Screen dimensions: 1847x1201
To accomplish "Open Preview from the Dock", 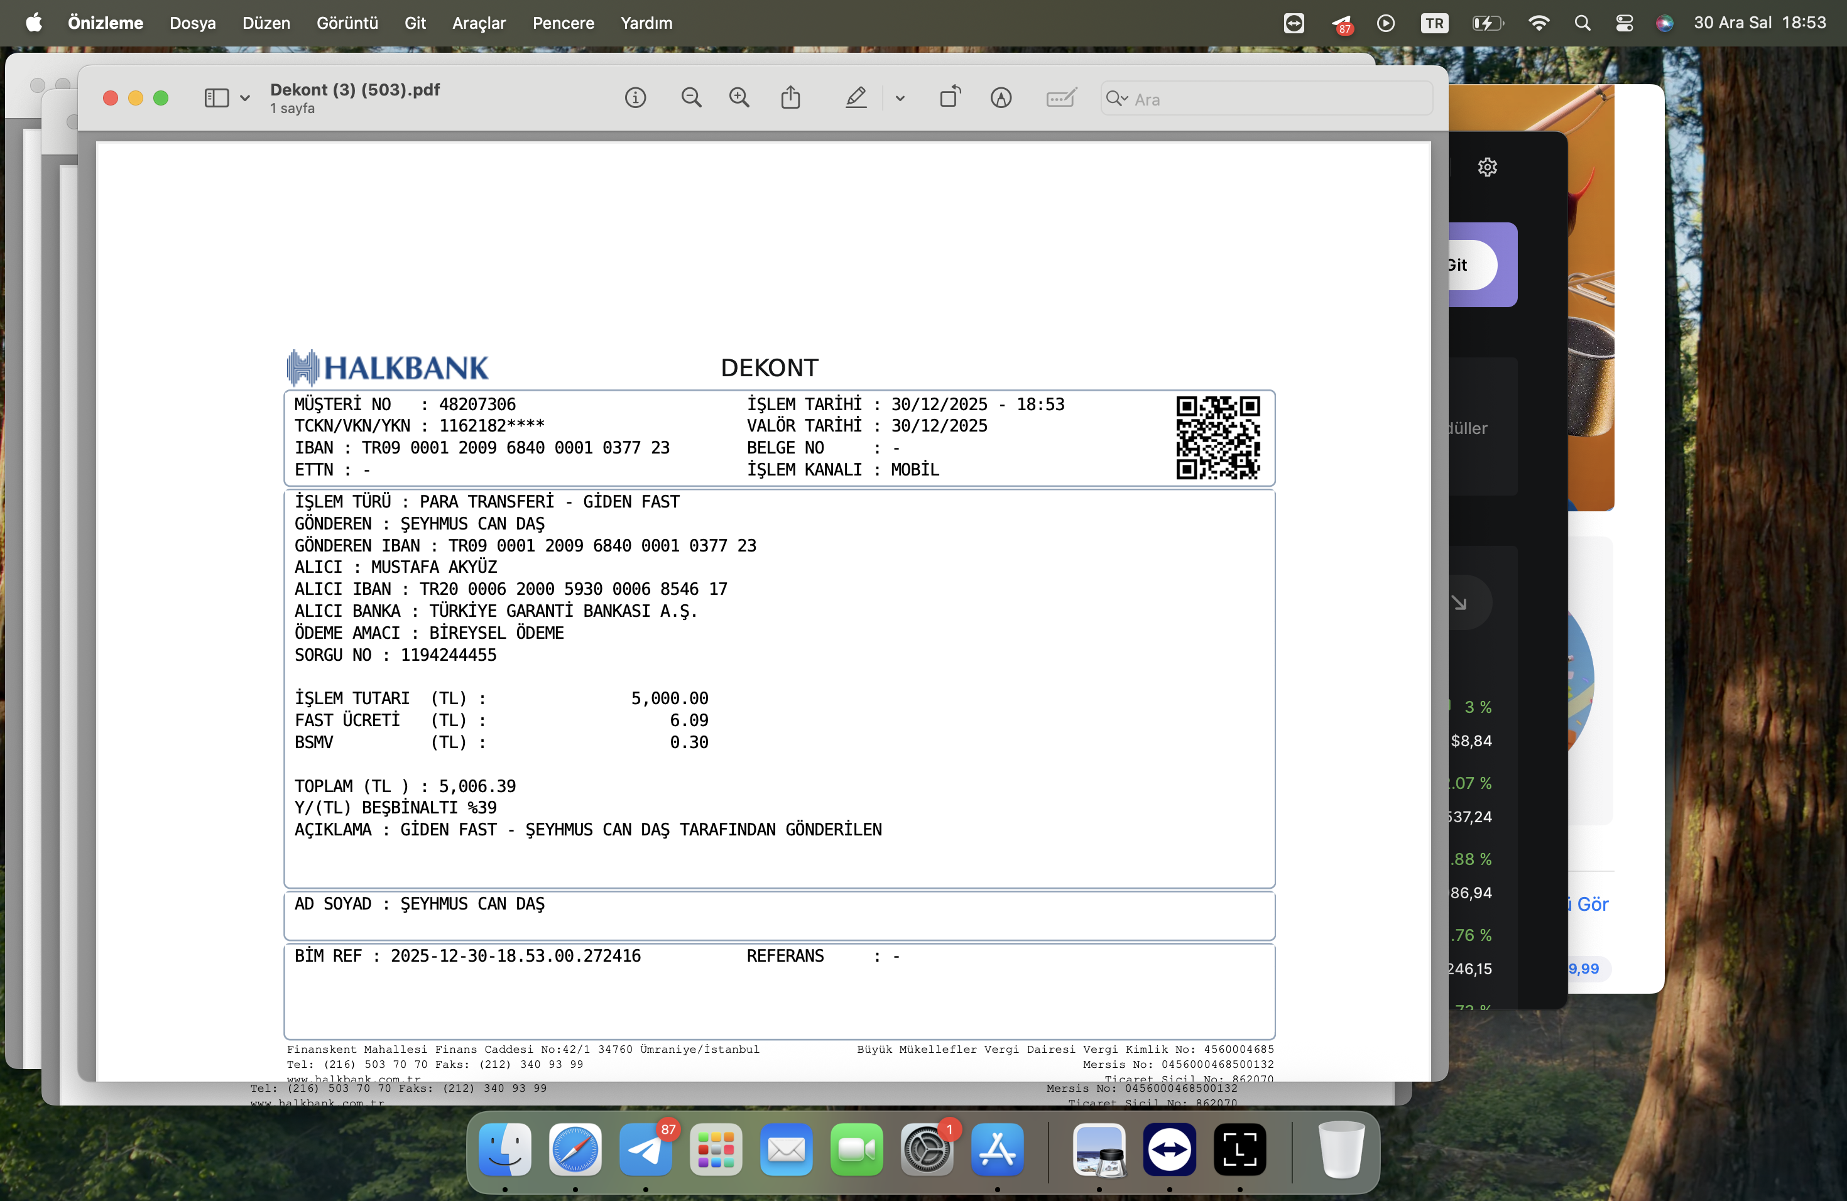I will pos(1099,1149).
